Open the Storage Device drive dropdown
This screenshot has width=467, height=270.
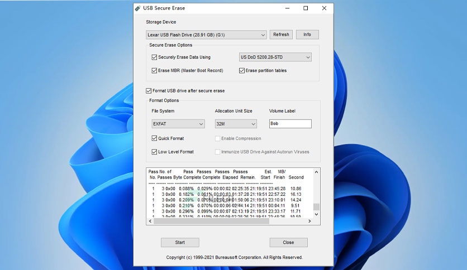pos(206,35)
